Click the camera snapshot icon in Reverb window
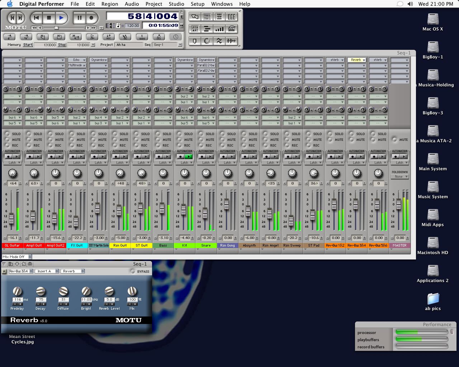This screenshot has height=367, width=459. (x=30, y=264)
